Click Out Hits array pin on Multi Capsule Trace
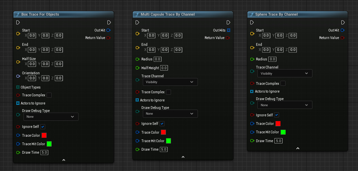 (x=229, y=30)
